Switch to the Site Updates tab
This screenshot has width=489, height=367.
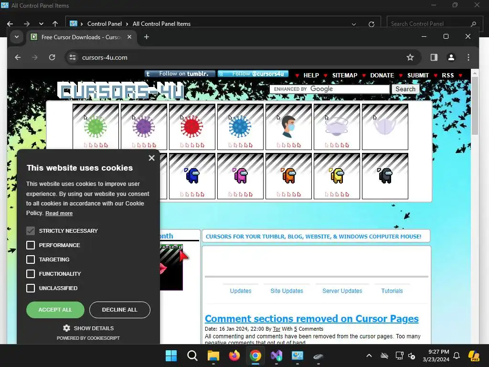point(287,291)
